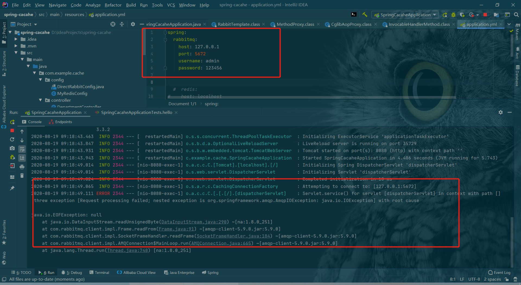Viewport: 521px width, 285px height.
Task: Collapse the config package
Action: (40, 80)
